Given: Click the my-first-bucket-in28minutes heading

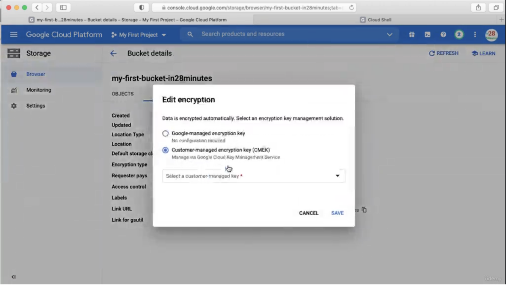Looking at the screenshot, I should coord(162,78).
